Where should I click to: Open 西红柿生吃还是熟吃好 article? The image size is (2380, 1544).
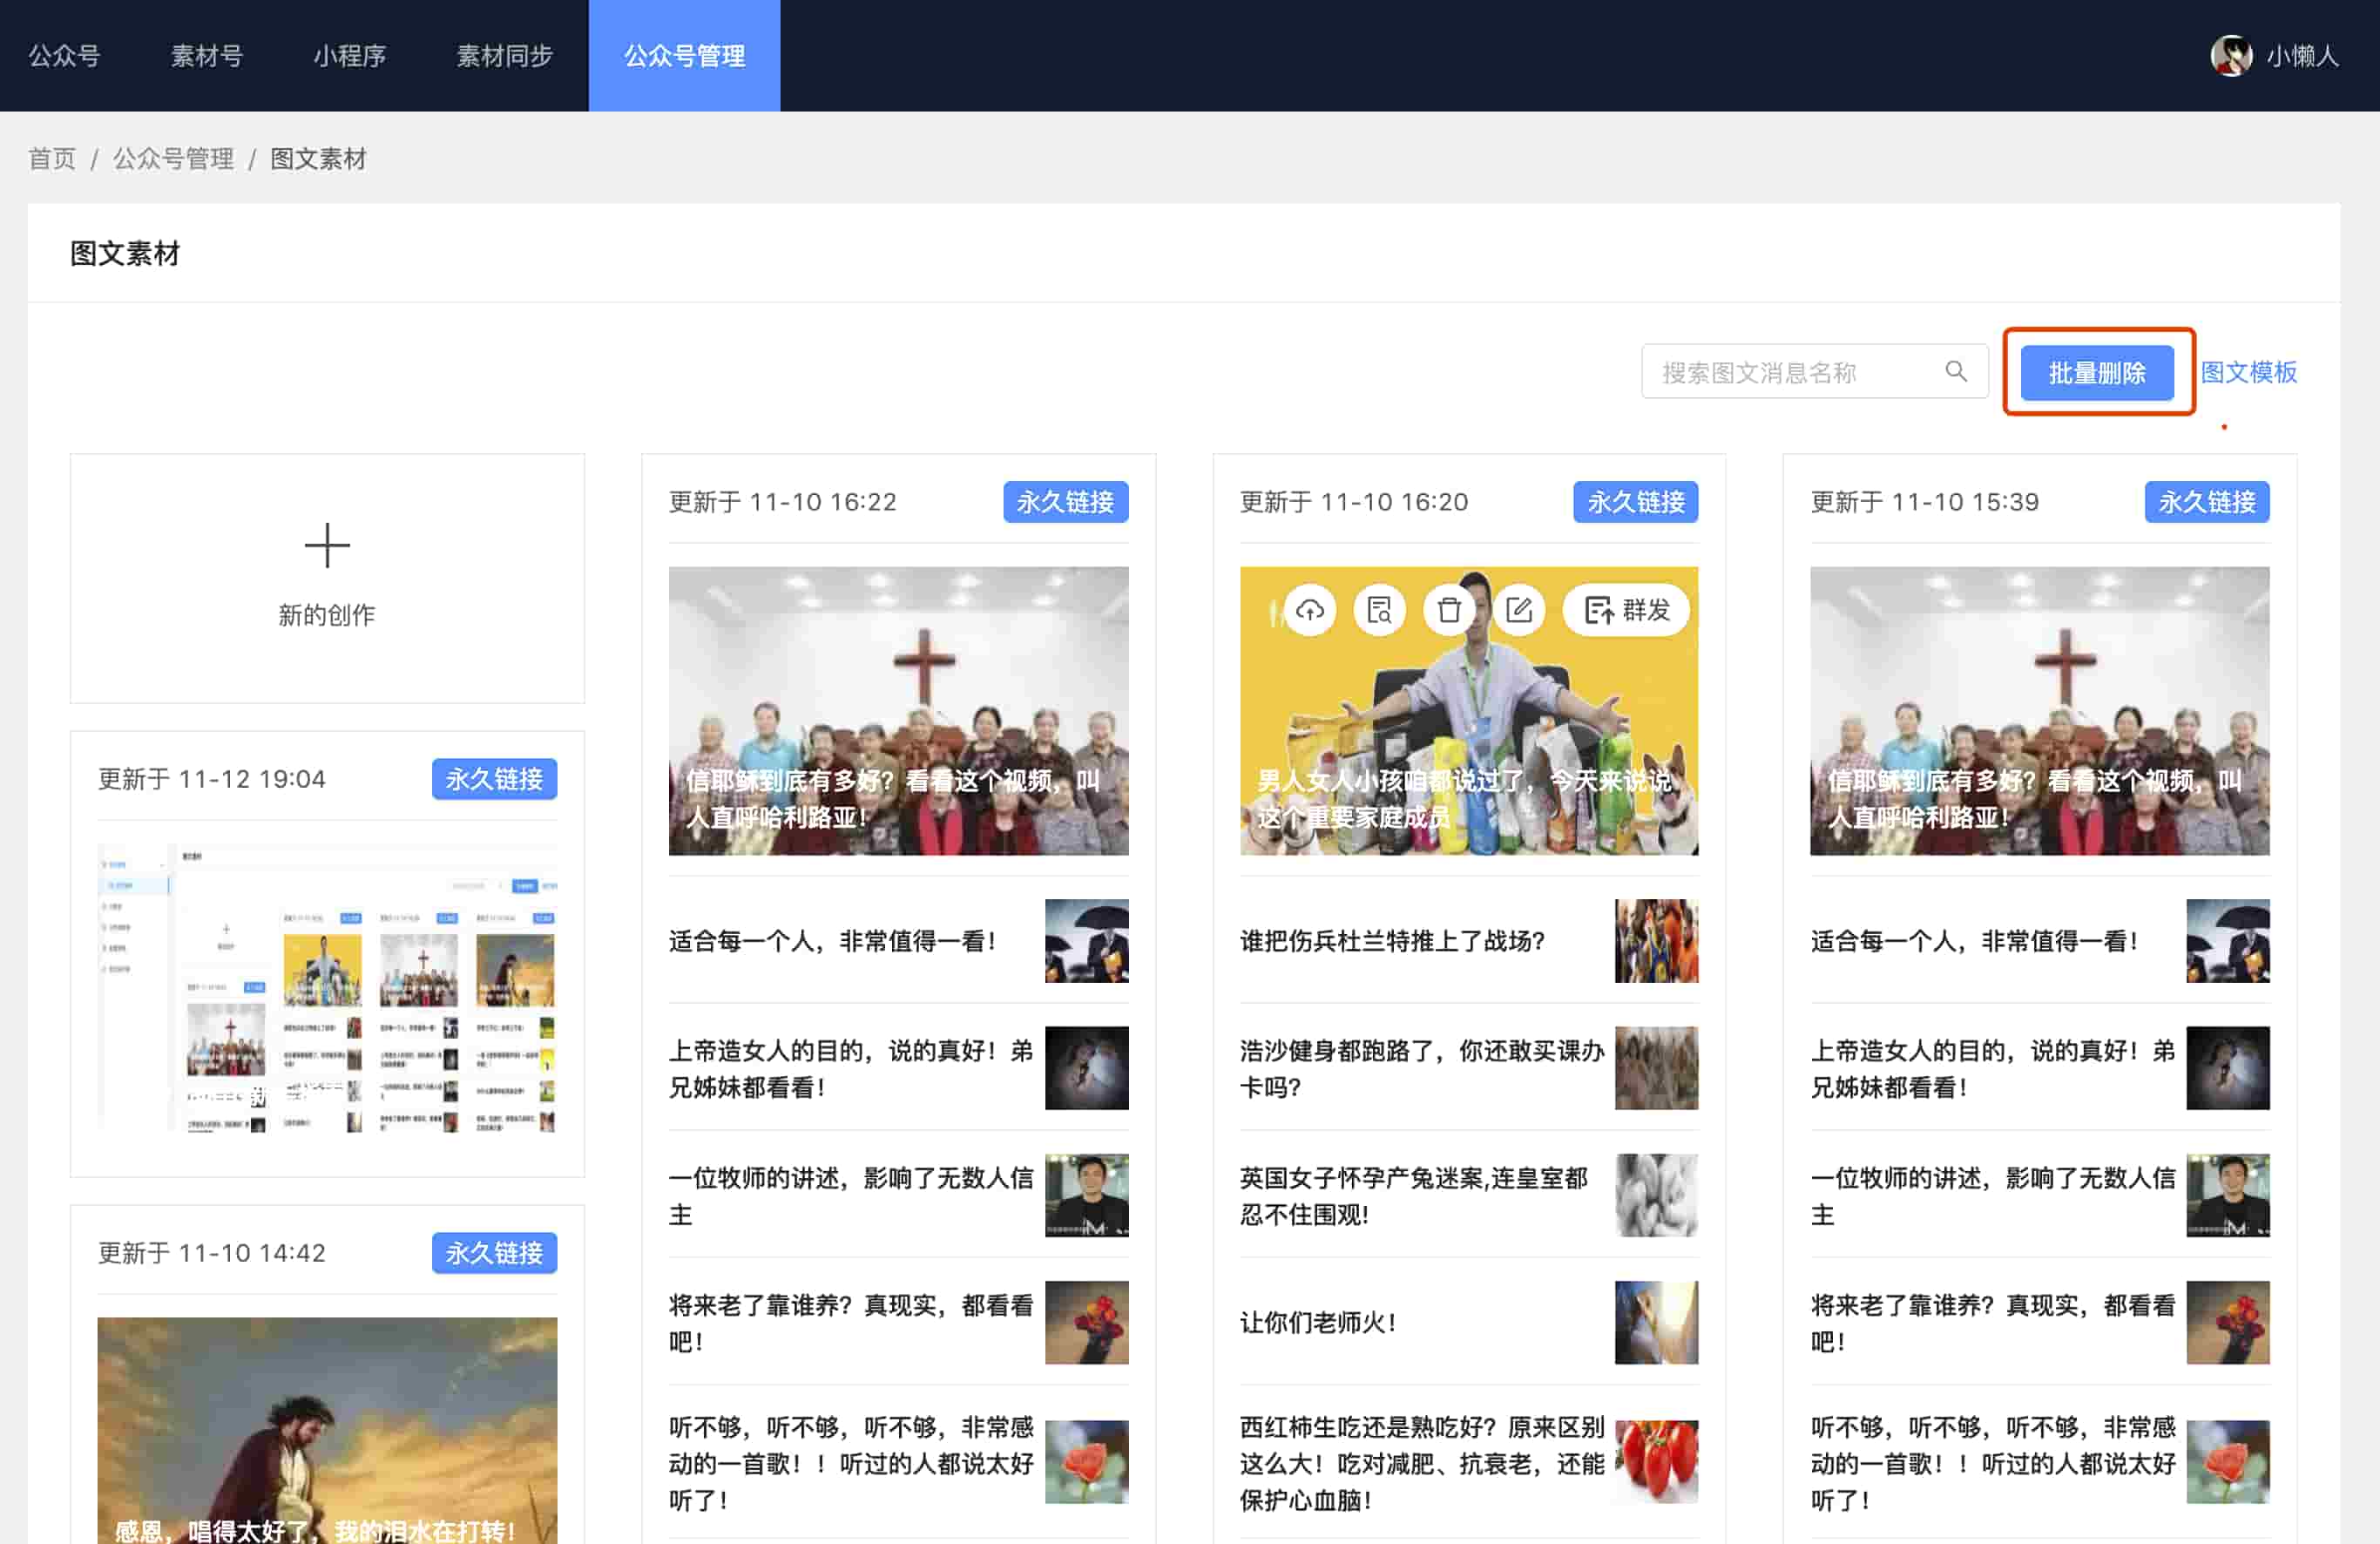tap(1422, 1463)
